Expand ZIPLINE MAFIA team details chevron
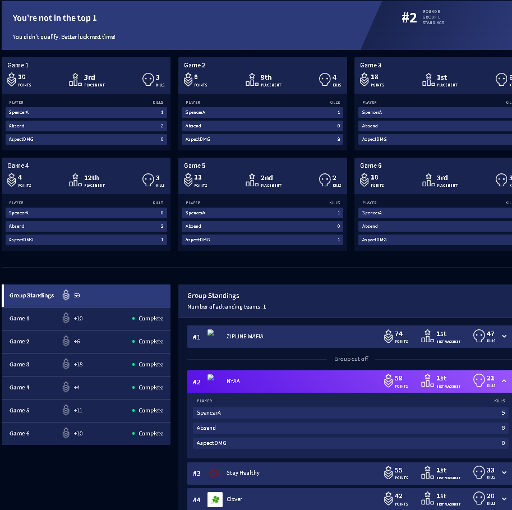This screenshot has height=510, width=512. 504,336
